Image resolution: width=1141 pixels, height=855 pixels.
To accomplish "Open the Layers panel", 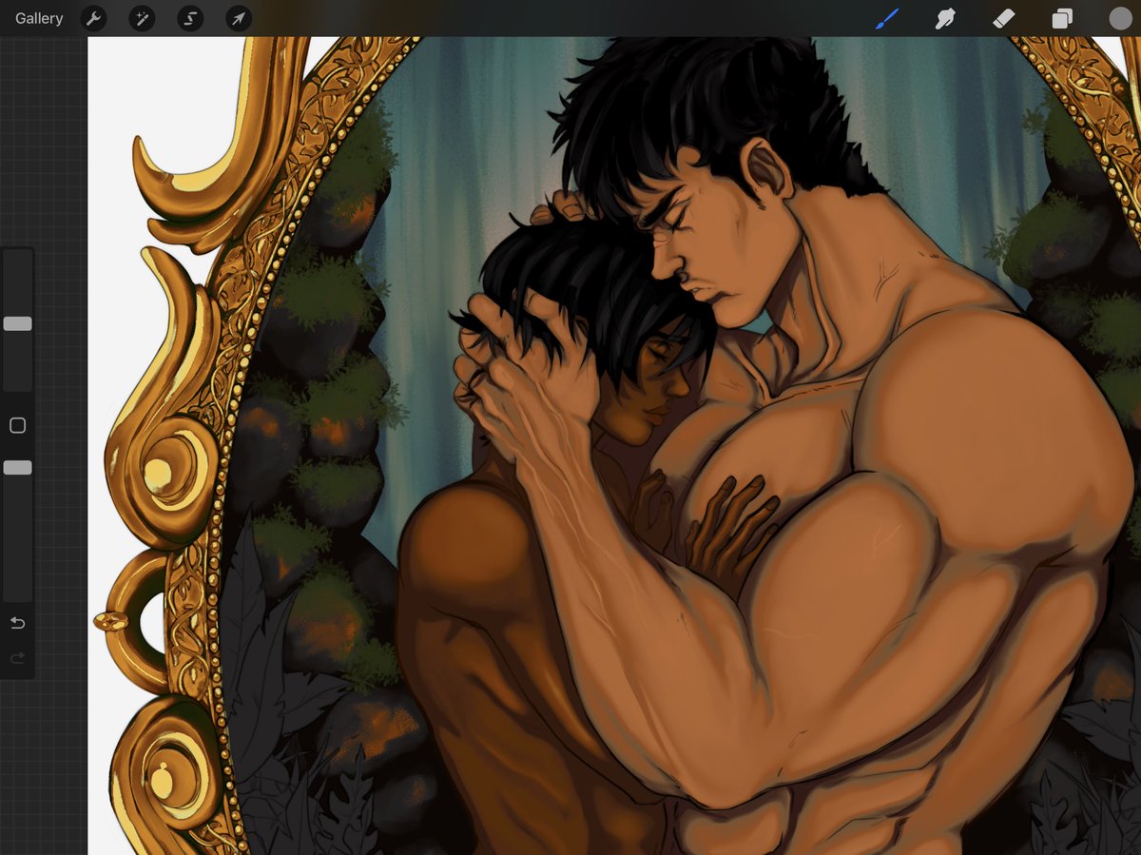I will pyautogui.click(x=1062, y=18).
